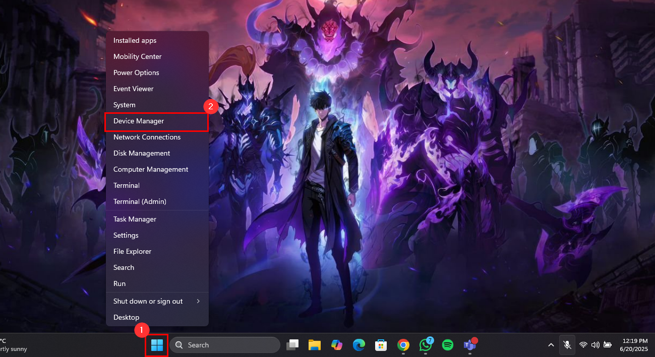Open Mobility Center

[x=157, y=56]
